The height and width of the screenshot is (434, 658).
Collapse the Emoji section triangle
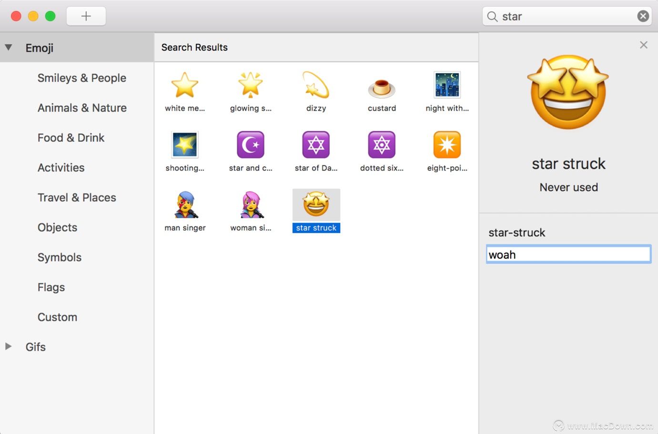(9, 48)
